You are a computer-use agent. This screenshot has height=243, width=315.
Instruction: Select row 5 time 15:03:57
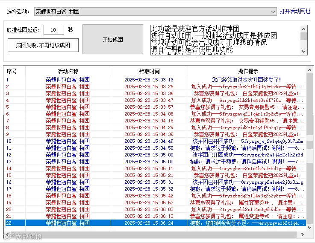149,107
